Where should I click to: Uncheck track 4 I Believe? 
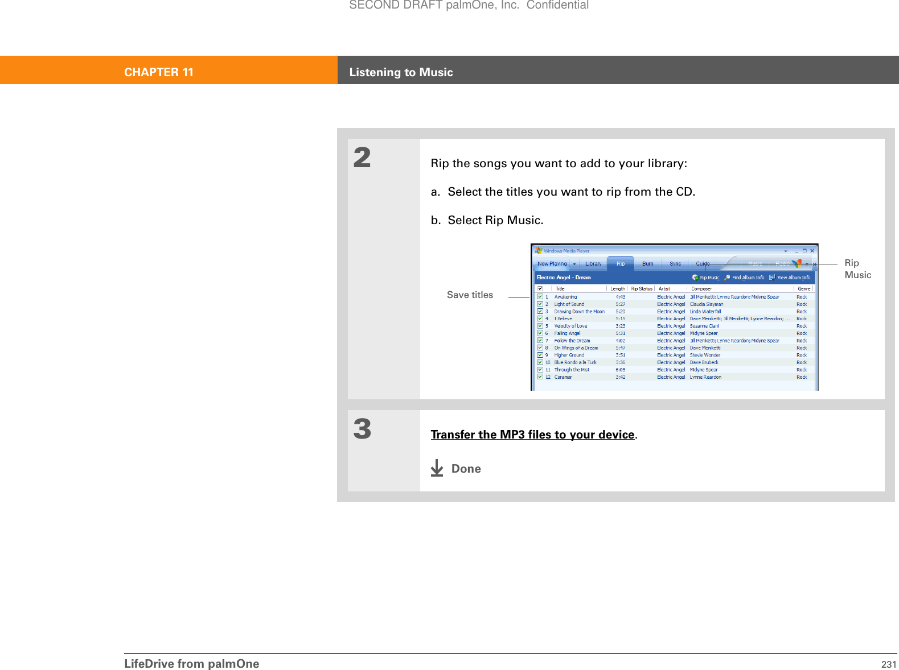click(540, 319)
